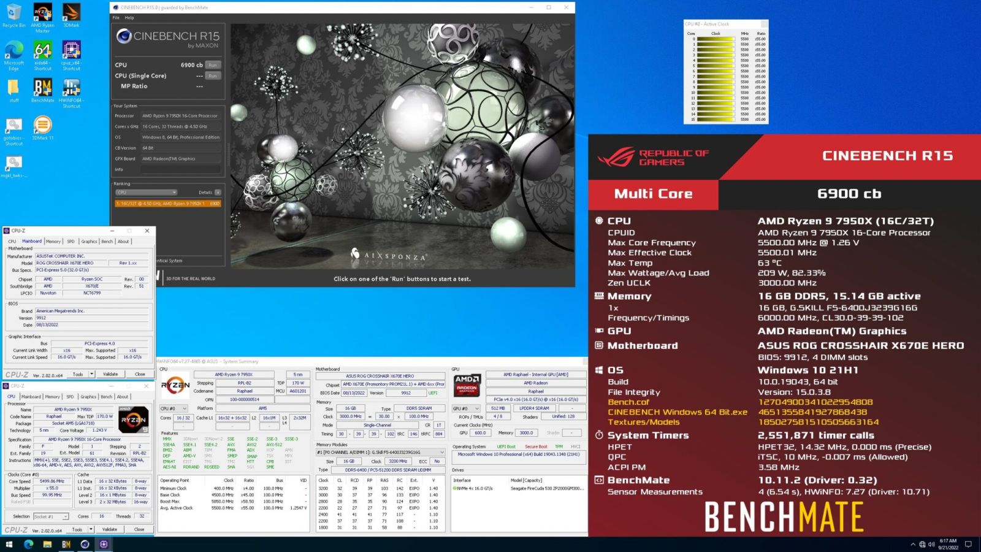Select the top ranking entry highlighted in orange
The height and width of the screenshot is (552, 981).
(x=167, y=204)
